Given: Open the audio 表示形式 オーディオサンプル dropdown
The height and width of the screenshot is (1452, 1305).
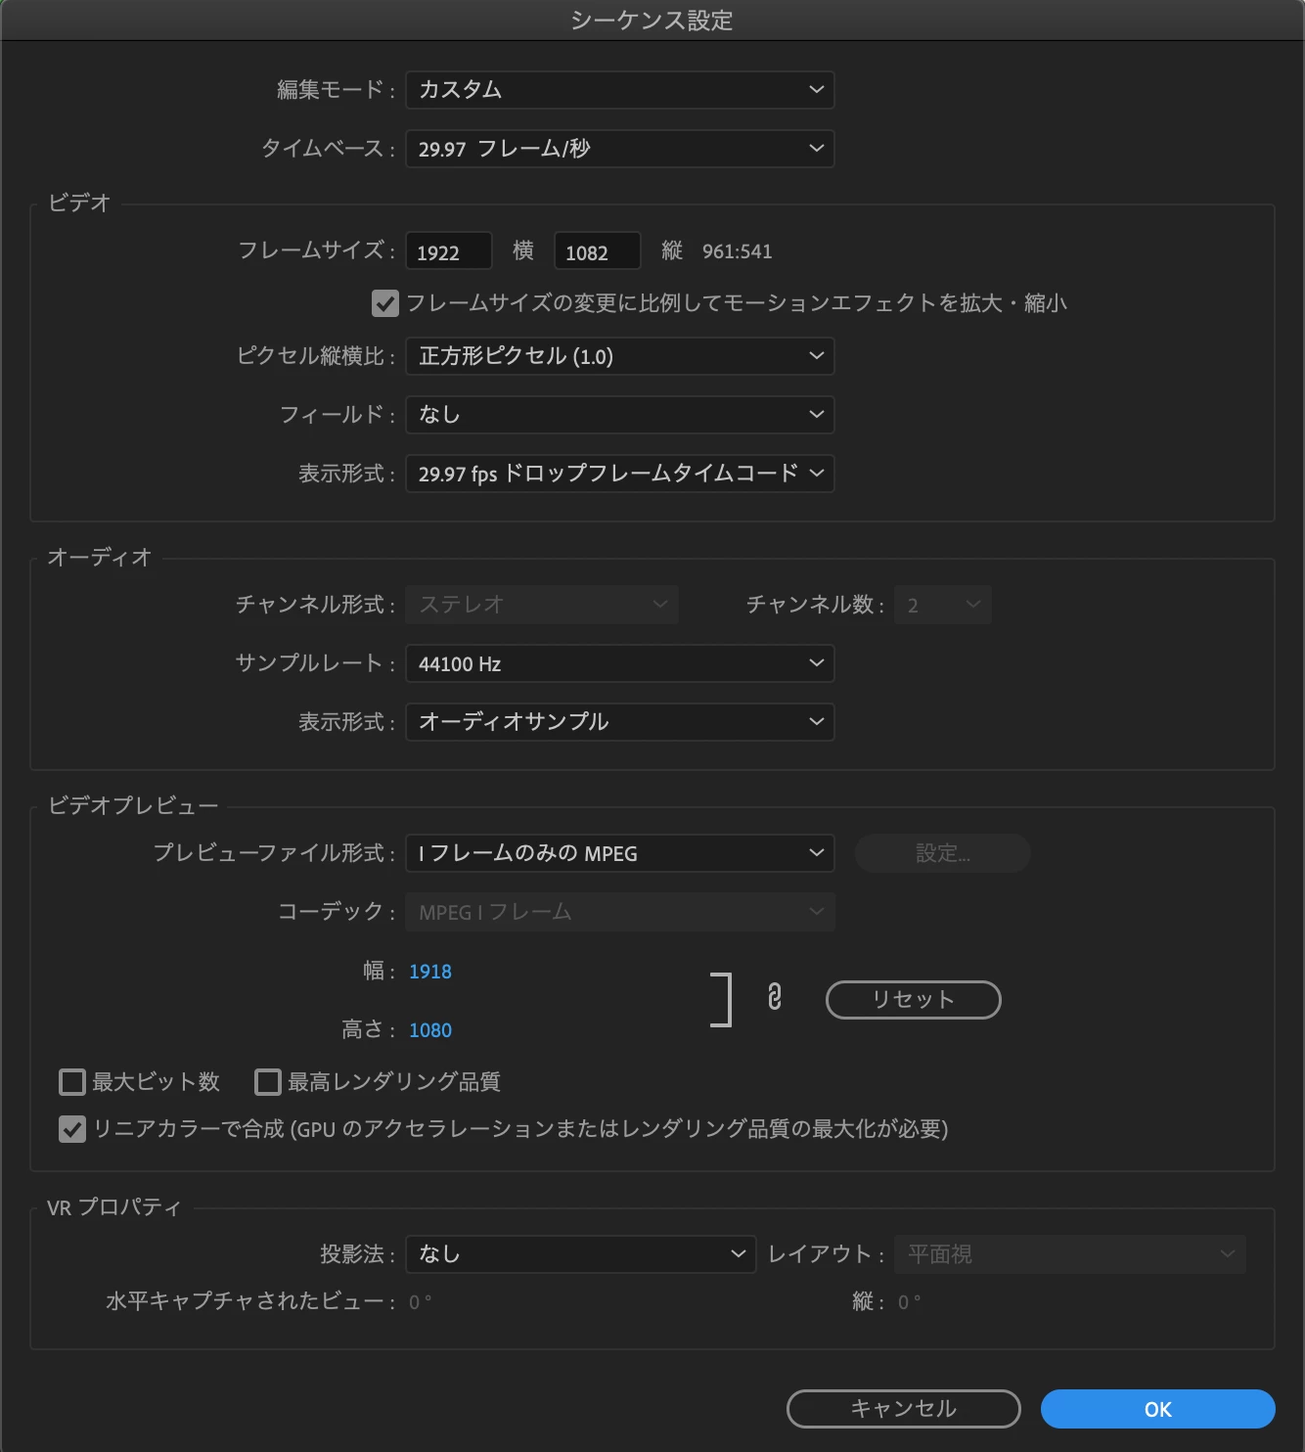Looking at the screenshot, I should tap(620, 722).
